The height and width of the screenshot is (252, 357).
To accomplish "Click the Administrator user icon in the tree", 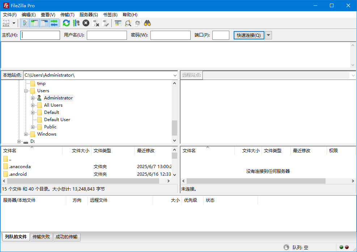I will click(39, 98).
